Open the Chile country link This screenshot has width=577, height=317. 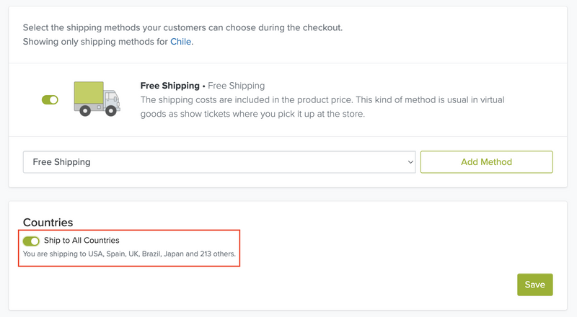point(181,42)
